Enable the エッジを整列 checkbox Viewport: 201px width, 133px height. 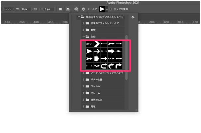click(x=111, y=9)
